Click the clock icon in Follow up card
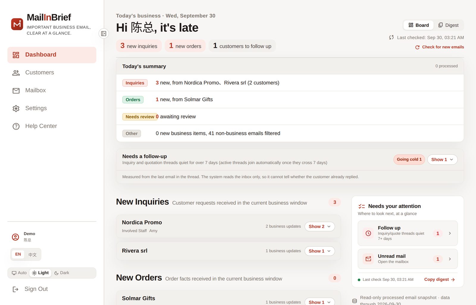The image size is (476, 305). pos(368,233)
